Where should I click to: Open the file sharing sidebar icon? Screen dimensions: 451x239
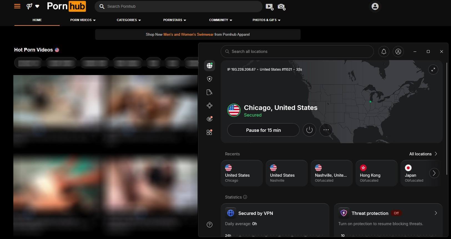[x=210, y=92]
